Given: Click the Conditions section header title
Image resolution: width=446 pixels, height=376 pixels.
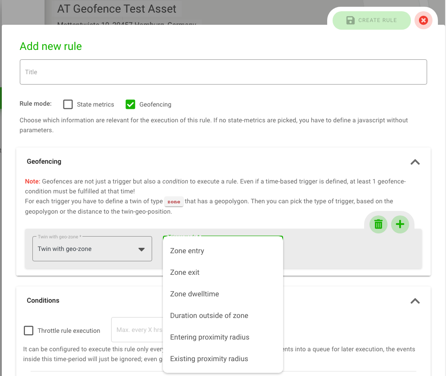Looking at the screenshot, I should click(43, 300).
